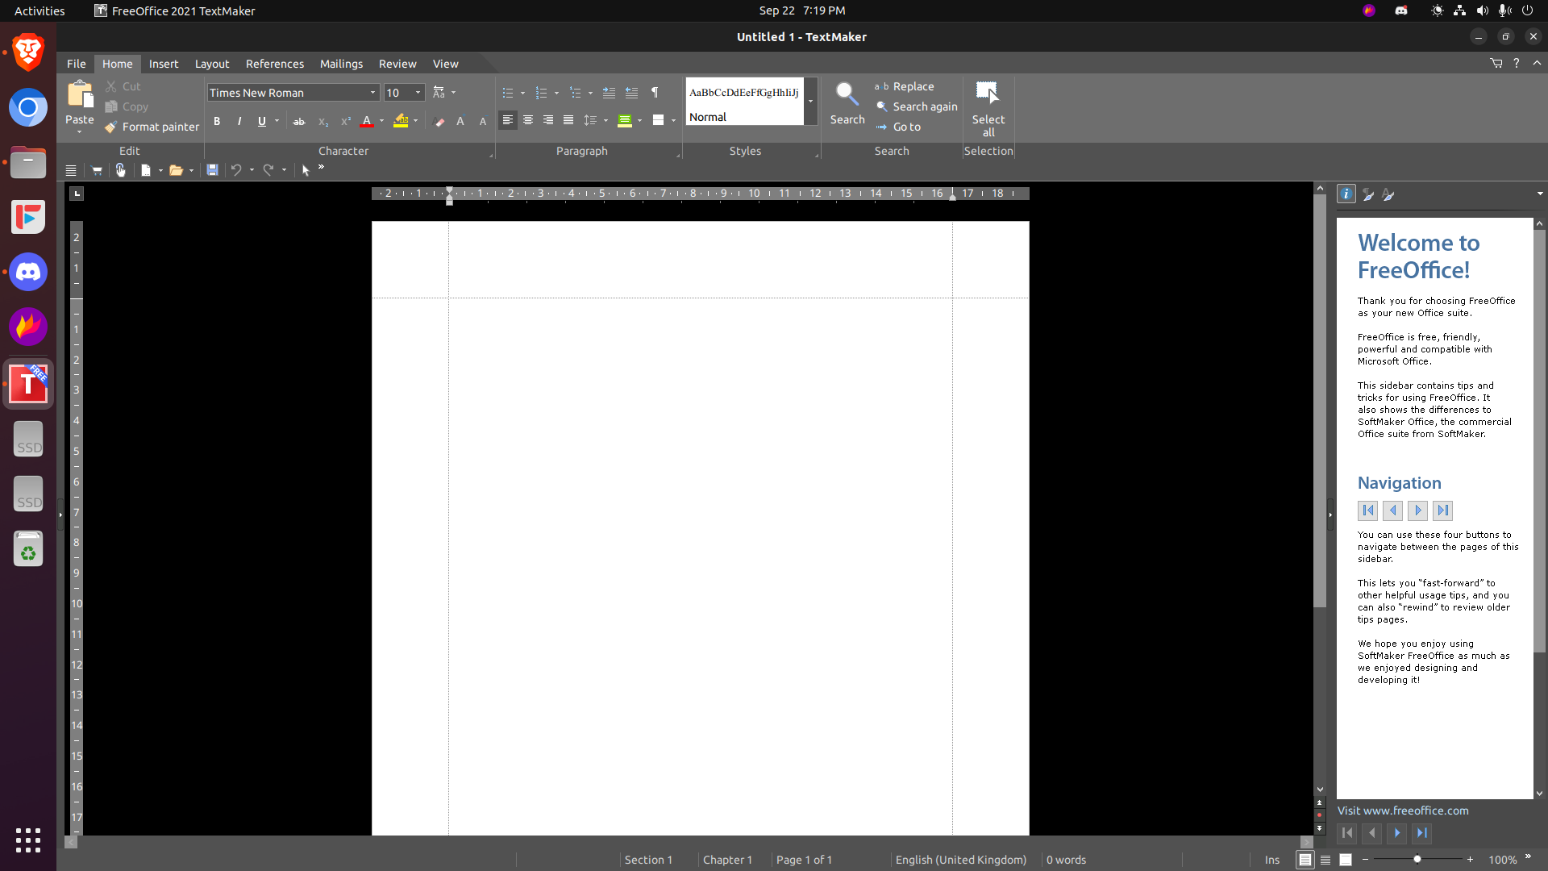Click the Strikethrough formatting icon
The height and width of the screenshot is (871, 1548).
(298, 120)
